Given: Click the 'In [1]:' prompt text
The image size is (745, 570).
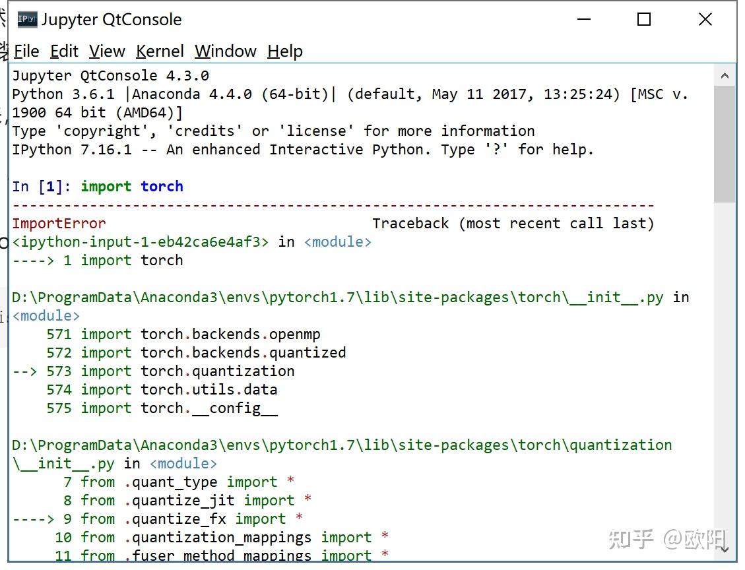Looking at the screenshot, I should click(42, 186).
